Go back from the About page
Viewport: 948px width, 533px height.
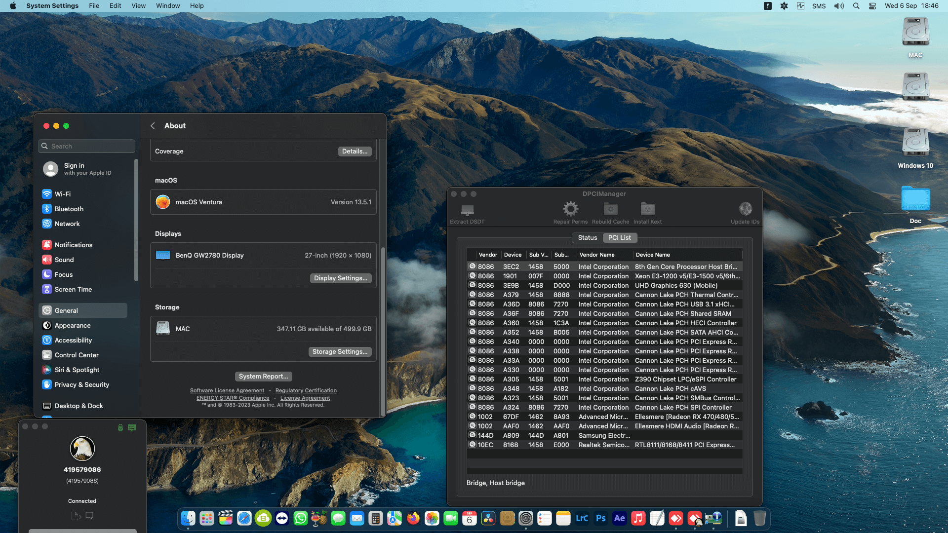(153, 126)
